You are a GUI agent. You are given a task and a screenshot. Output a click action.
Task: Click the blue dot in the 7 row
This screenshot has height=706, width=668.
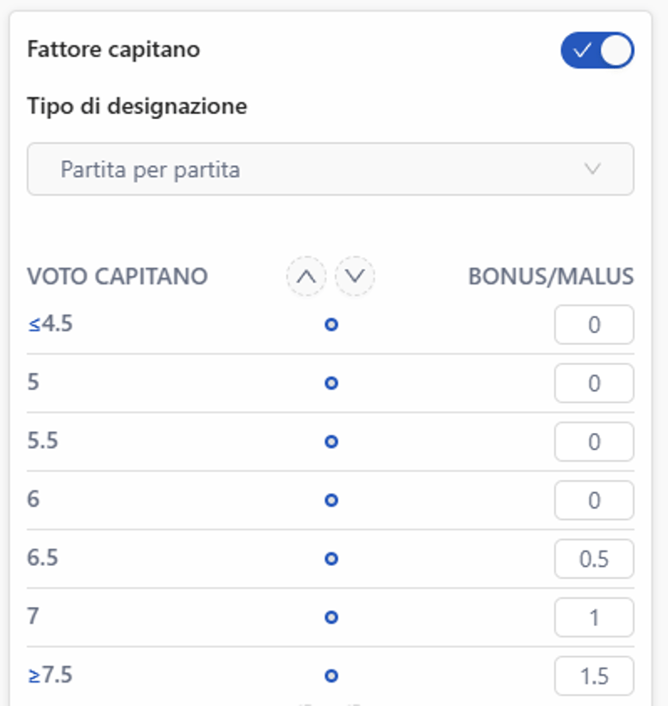click(x=331, y=617)
